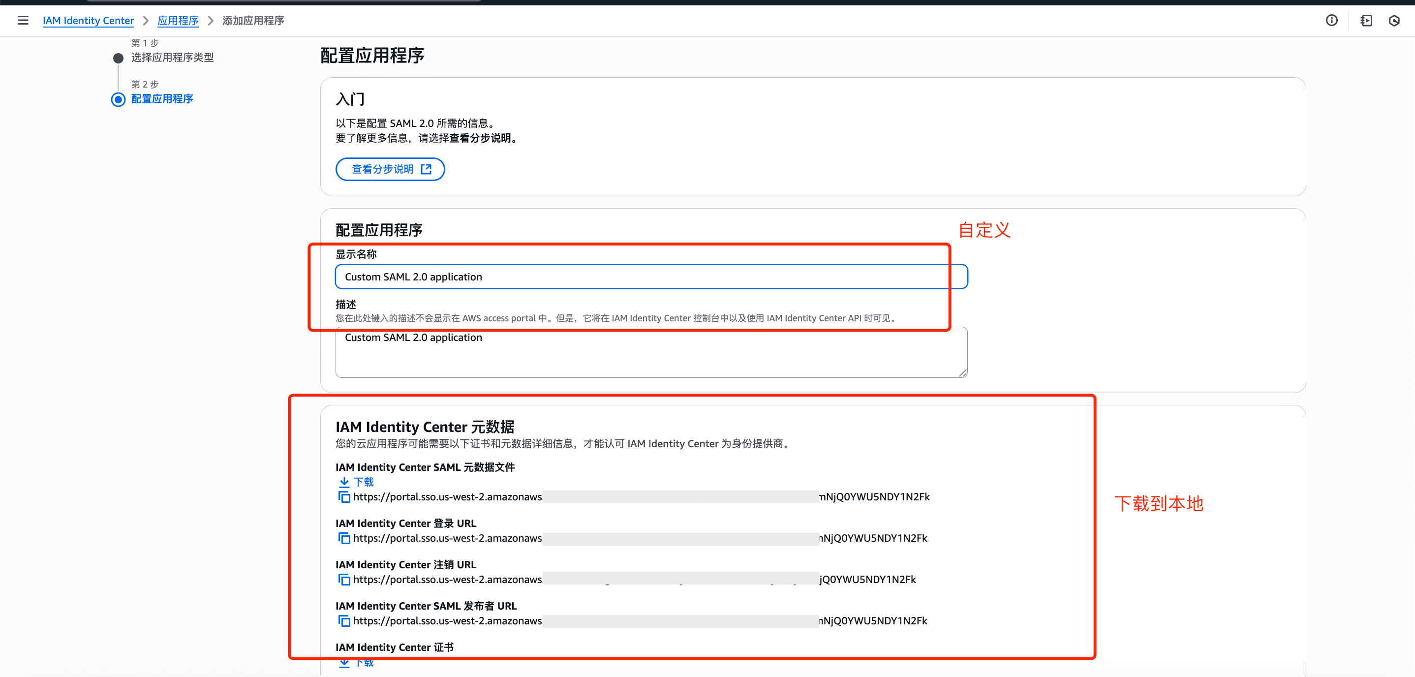Click 下载 link under IAM Identity Center 证书
The height and width of the screenshot is (677, 1415).
pos(363,663)
